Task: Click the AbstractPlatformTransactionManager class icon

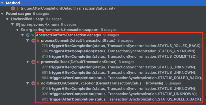Action: (28, 35)
